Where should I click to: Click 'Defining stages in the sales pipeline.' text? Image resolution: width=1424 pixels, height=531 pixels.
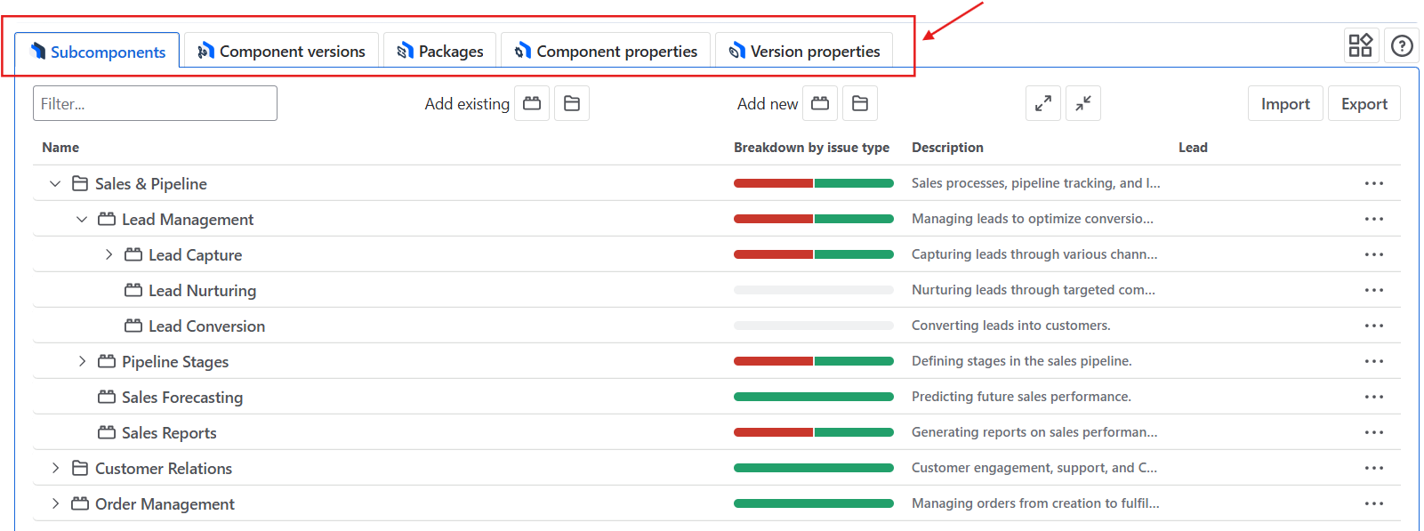tap(1021, 361)
